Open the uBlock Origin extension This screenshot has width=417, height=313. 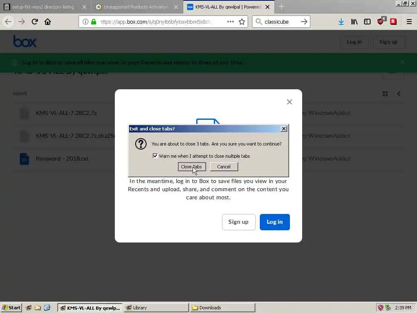(381, 21)
